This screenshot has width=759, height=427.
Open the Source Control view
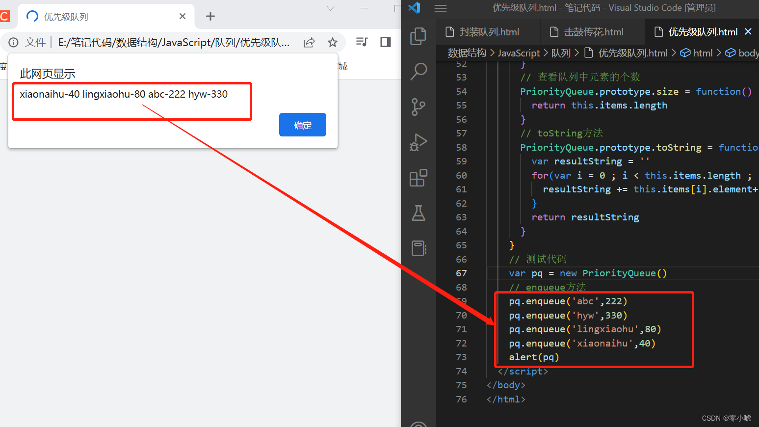pos(418,107)
